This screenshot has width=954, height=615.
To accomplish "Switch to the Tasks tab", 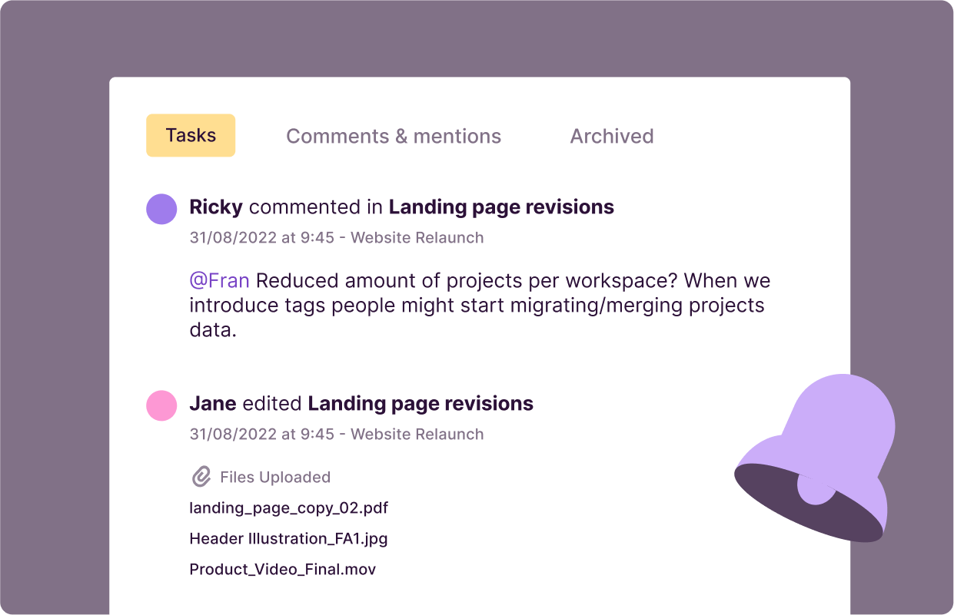I will pos(191,136).
